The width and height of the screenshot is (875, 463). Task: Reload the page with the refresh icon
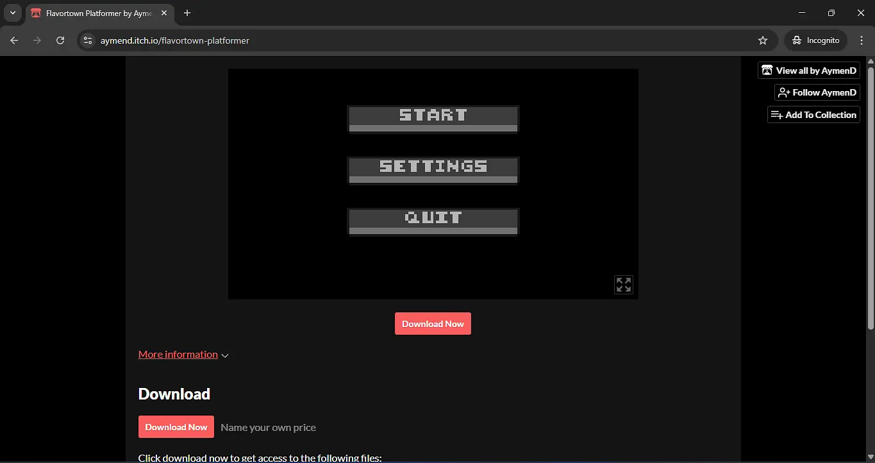(x=60, y=40)
